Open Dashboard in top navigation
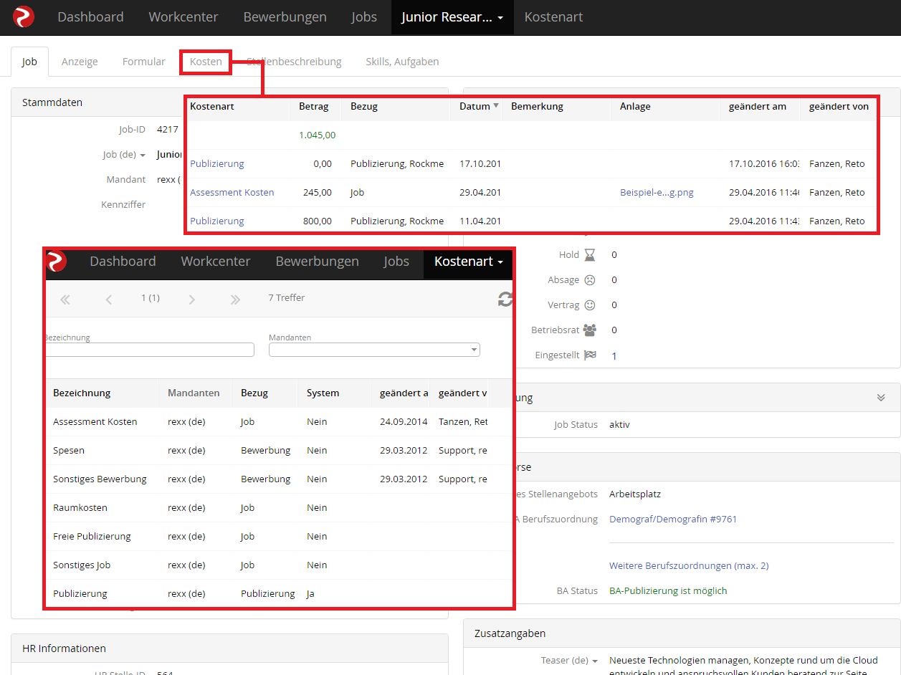The width and height of the screenshot is (901, 675). [90, 17]
